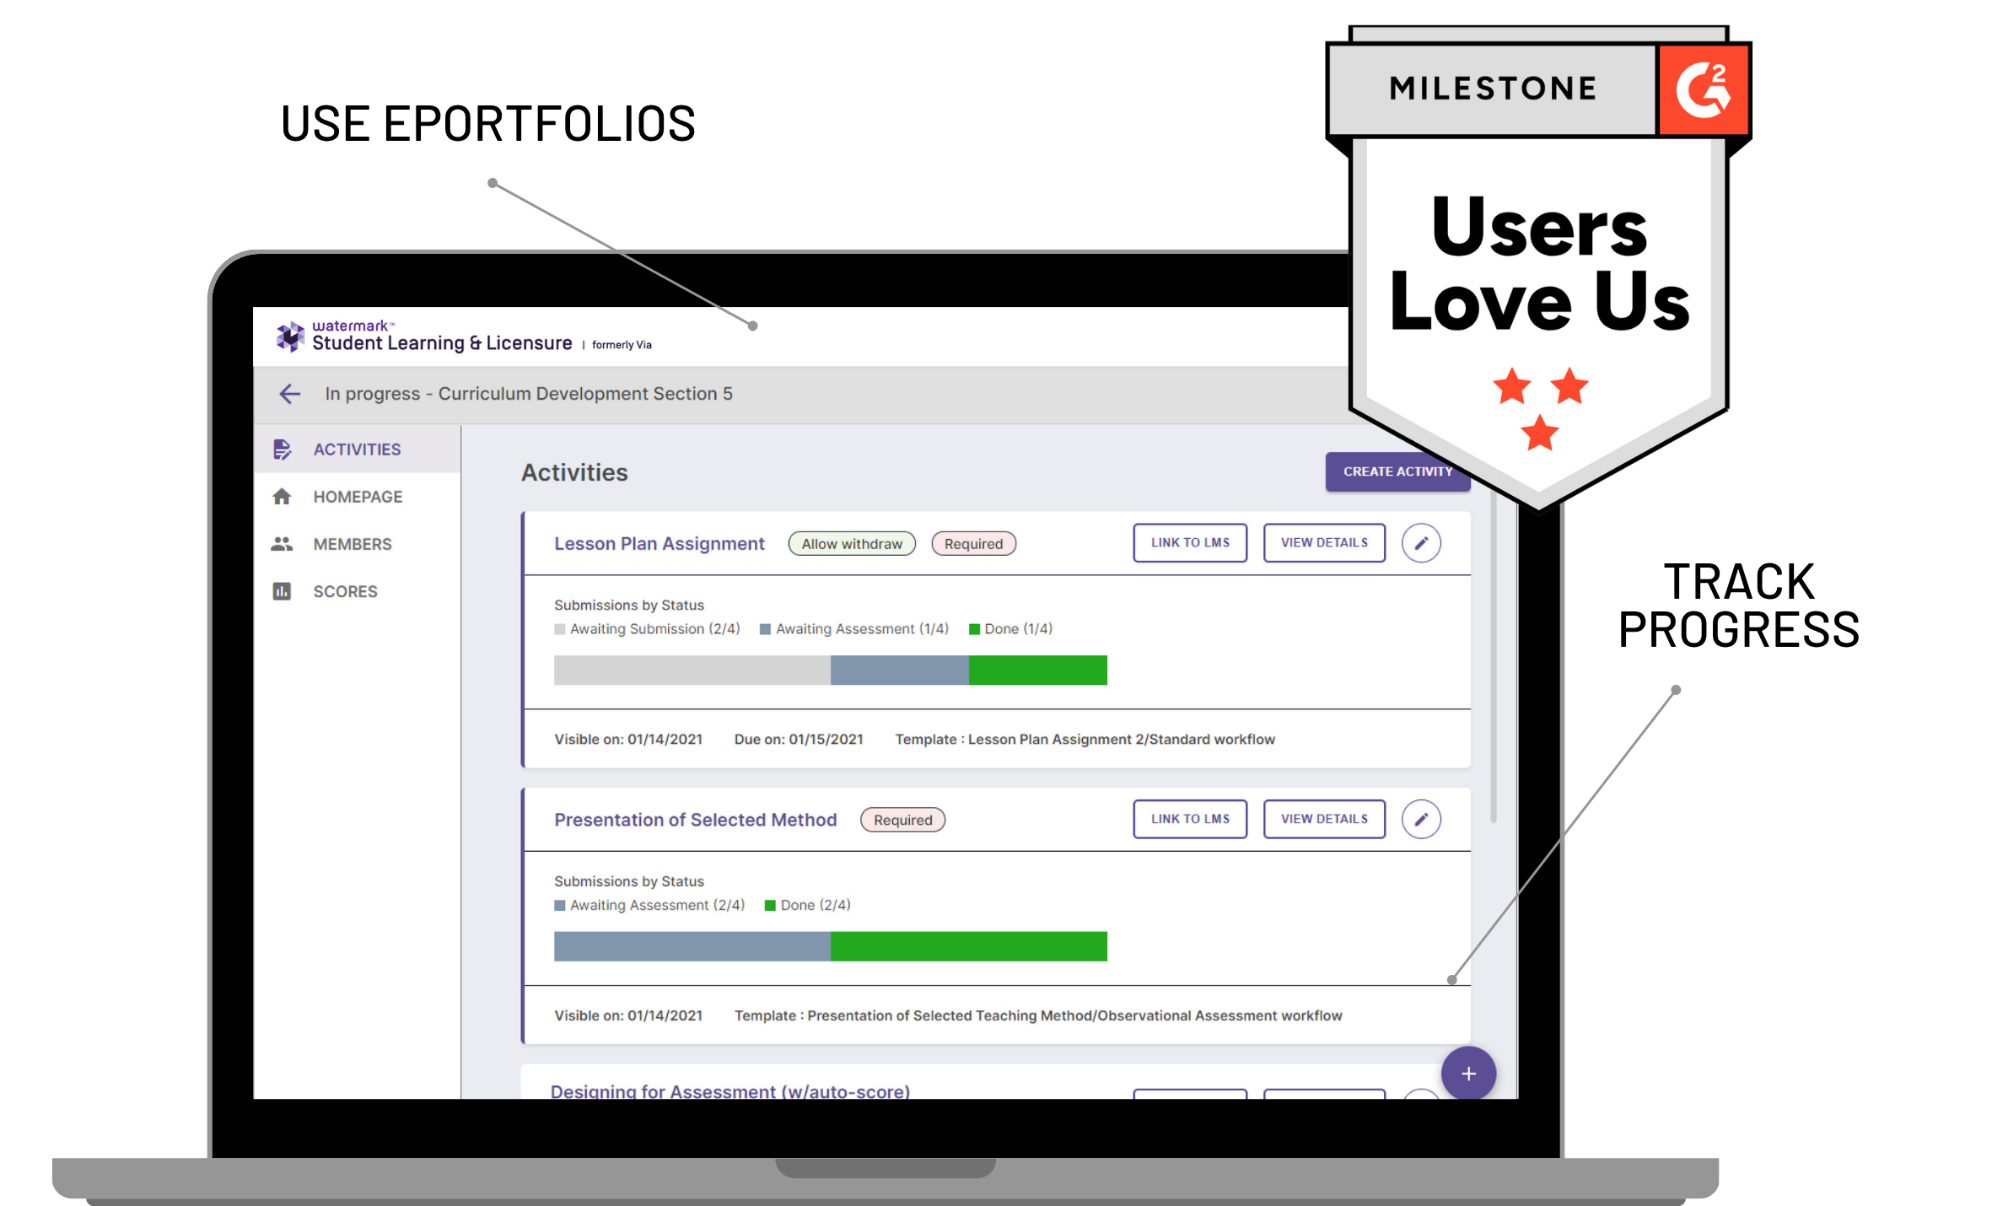Click the back arrow beside In progress
Image resolution: width=1992 pixels, height=1206 pixels.
tap(289, 394)
